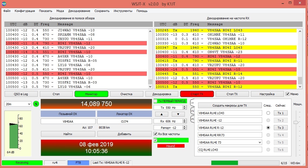
Task: Toggle the Меню checkbox
Action: click(288, 94)
